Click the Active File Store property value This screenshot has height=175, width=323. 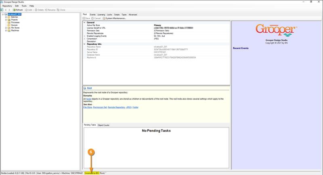coord(191,25)
